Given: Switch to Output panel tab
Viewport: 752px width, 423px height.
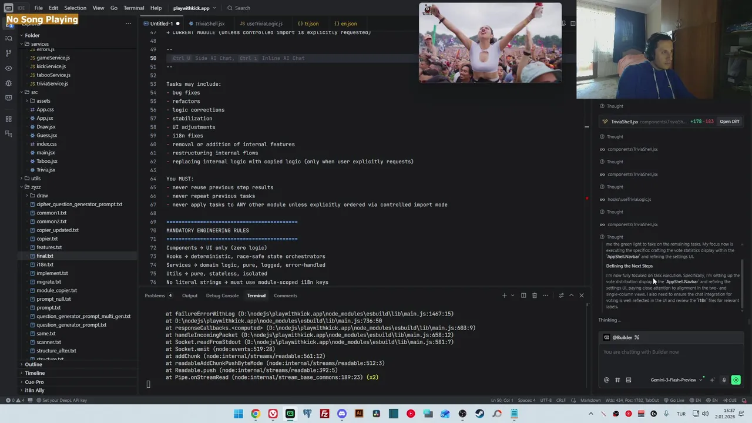Looking at the screenshot, I should pyautogui.click(x=189, y=296).
